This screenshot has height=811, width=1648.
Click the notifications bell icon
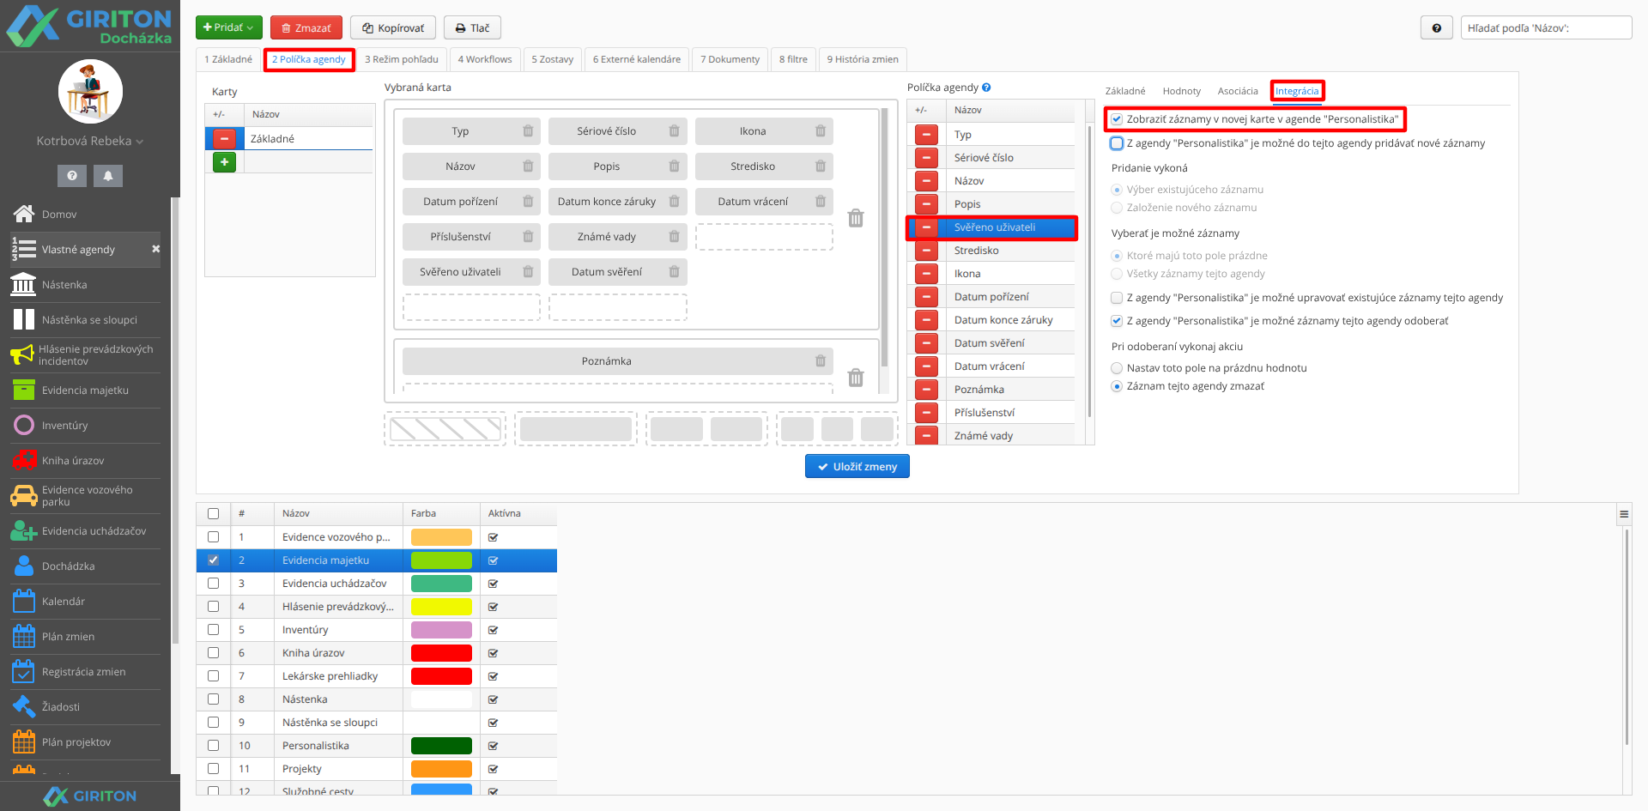pyautogui.click(x=108, y=175)
